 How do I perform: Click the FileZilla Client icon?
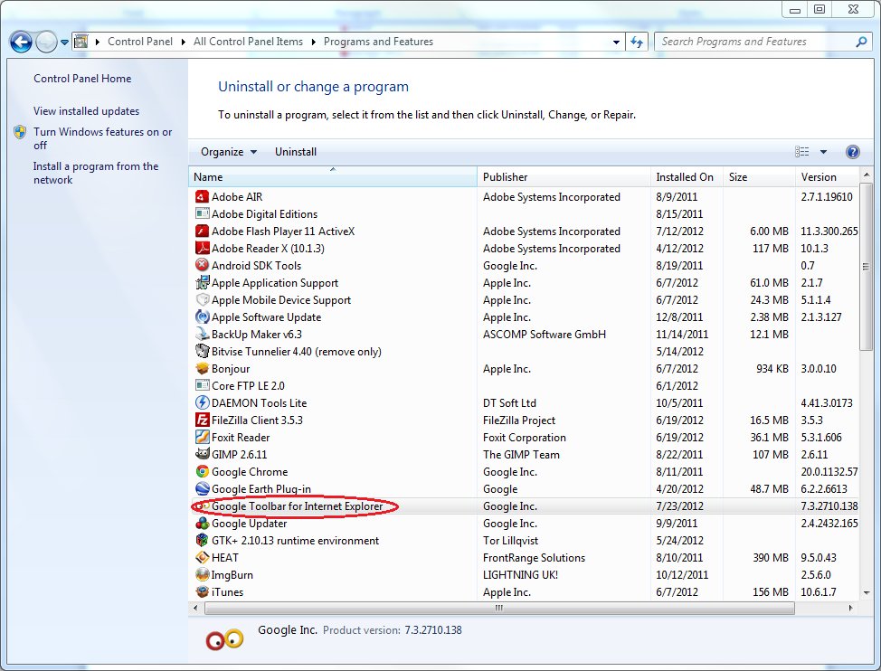[x=203, y=421]
